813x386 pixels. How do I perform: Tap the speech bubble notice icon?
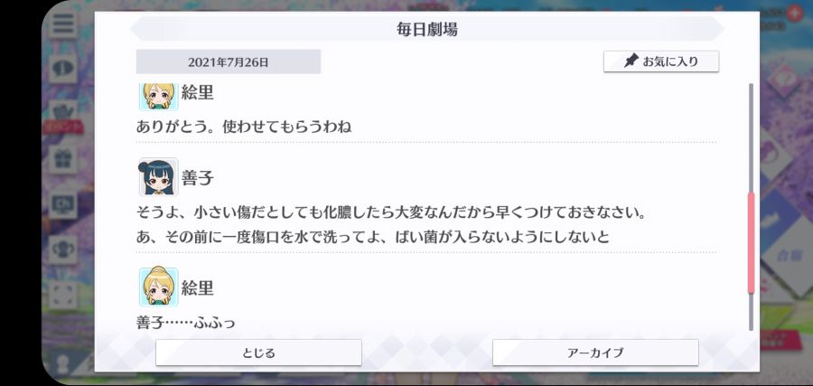[63, 68]
